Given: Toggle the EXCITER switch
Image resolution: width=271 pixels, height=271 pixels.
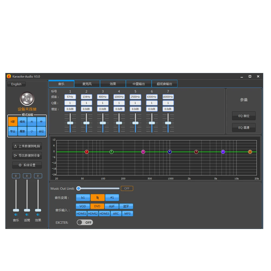Looking at the screenshot, I should point(85,222).
